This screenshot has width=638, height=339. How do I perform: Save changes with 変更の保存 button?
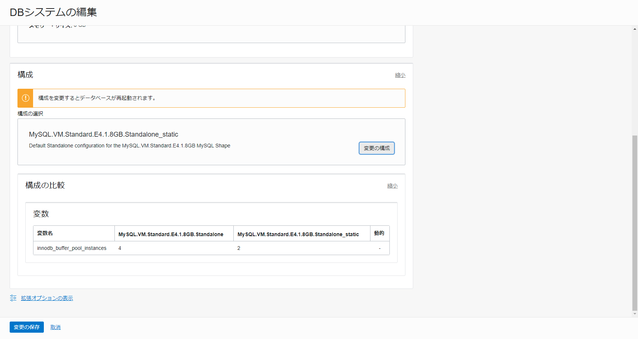(x=27, y=327)
